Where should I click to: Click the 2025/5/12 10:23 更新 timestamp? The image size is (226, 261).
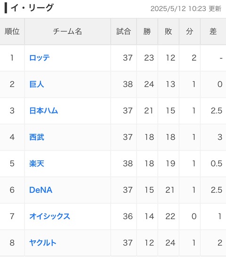186,8
